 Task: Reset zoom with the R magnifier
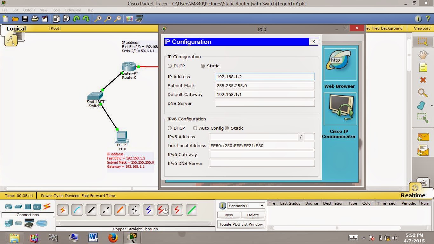coord(108,19)
